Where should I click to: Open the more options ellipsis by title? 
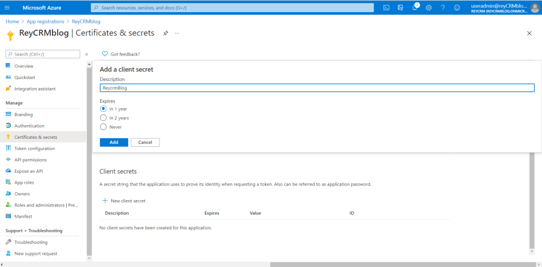(177, 33)
